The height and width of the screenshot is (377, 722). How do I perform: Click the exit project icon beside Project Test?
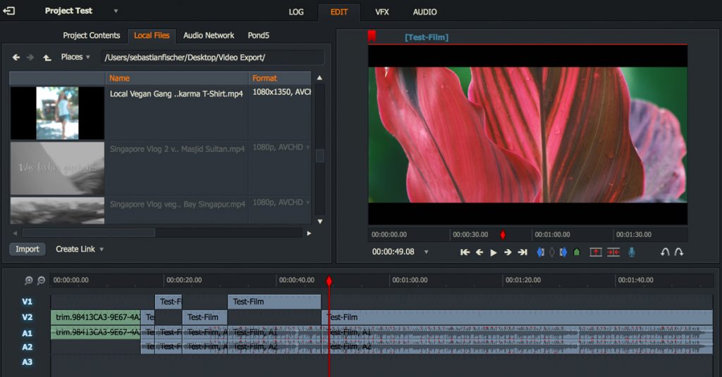[x=8, y=11]
